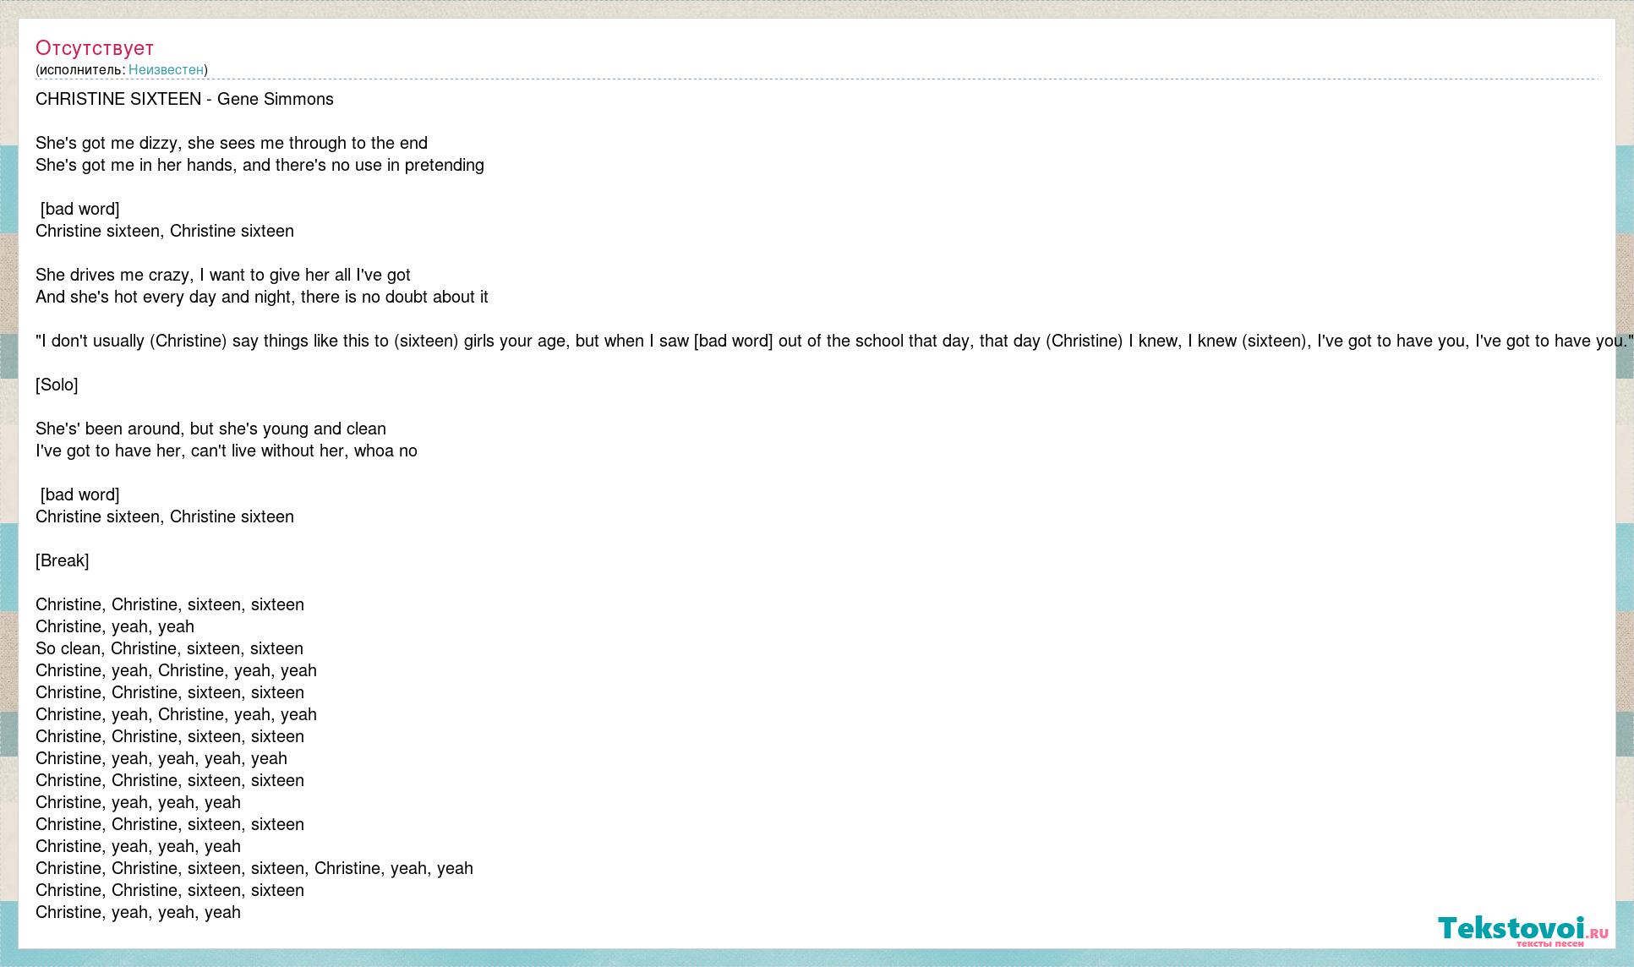Click the line She drives me crazy
The height and width of the screenshot is (967, 1634).
click(x=223, y=275)
